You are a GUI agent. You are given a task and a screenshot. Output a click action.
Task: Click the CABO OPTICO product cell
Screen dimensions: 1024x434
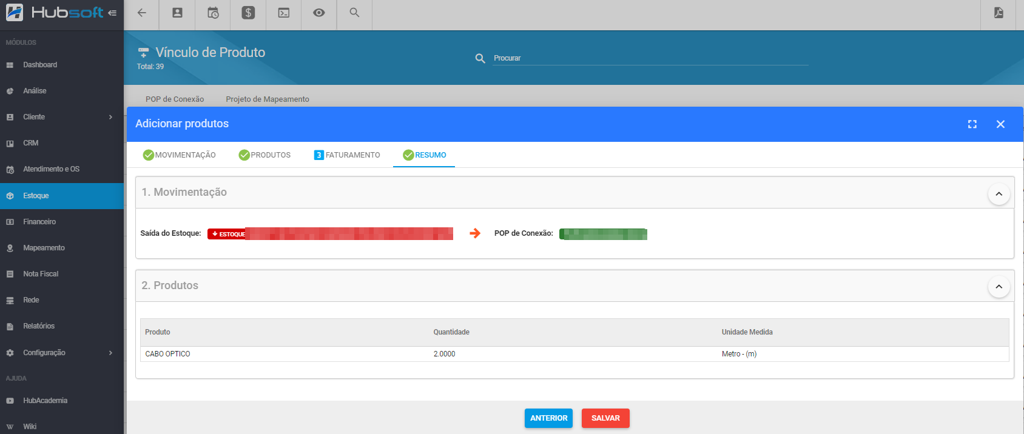tap(167, 354)
